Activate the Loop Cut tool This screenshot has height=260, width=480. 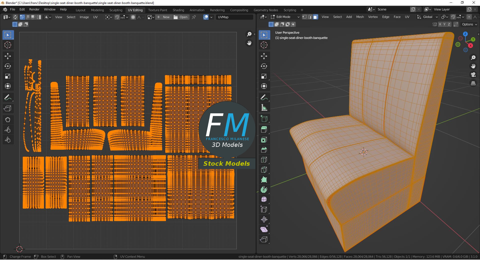point(264,160)
